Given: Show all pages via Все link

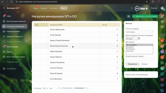Looking at the screenshot, I should (51, 88).
